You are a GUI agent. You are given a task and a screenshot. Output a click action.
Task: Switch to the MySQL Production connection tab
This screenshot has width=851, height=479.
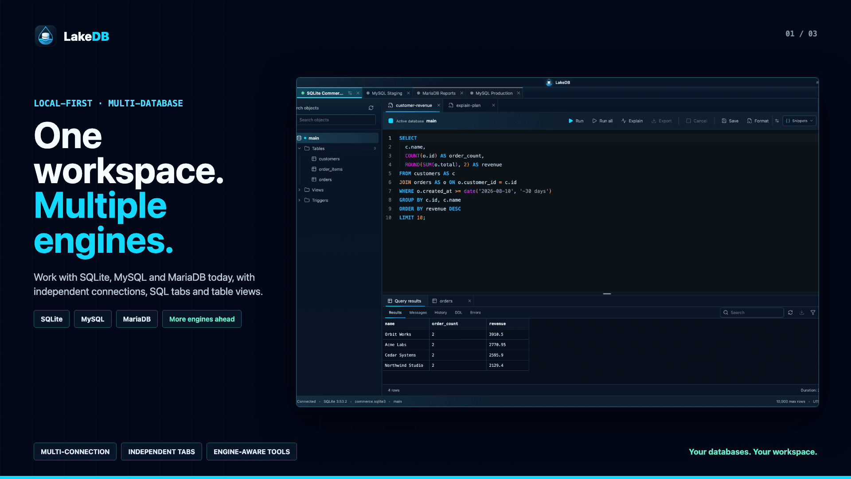[493, 93]
